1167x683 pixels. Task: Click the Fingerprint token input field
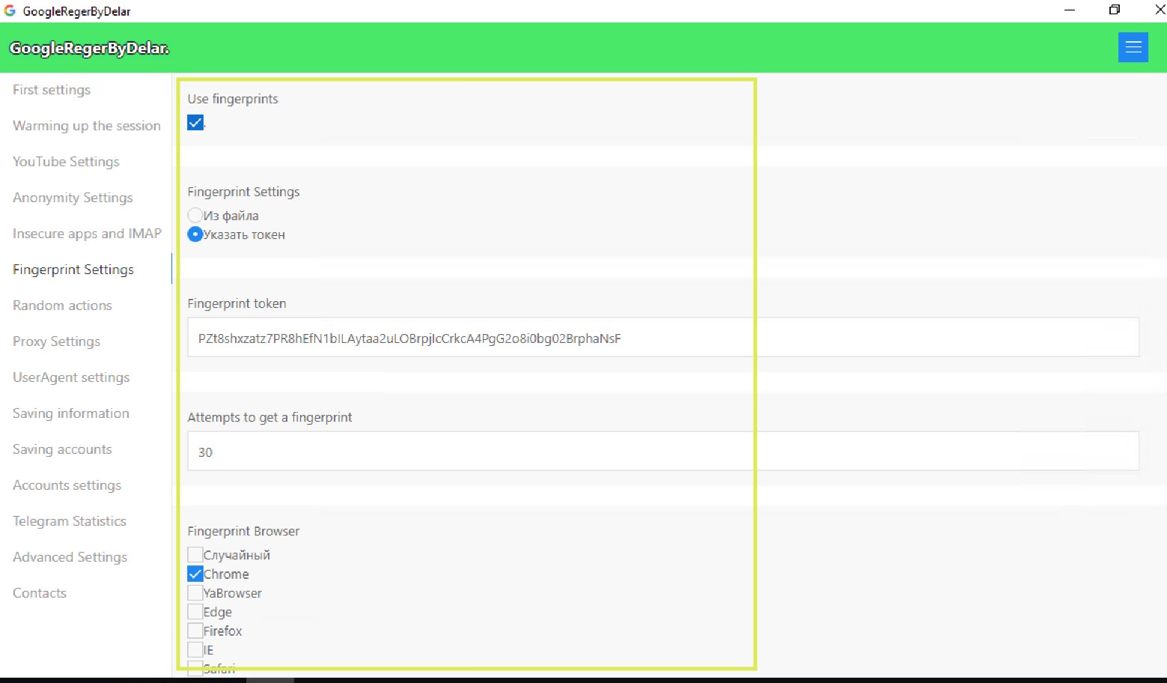pyautogui.click(x=662, y=339)
